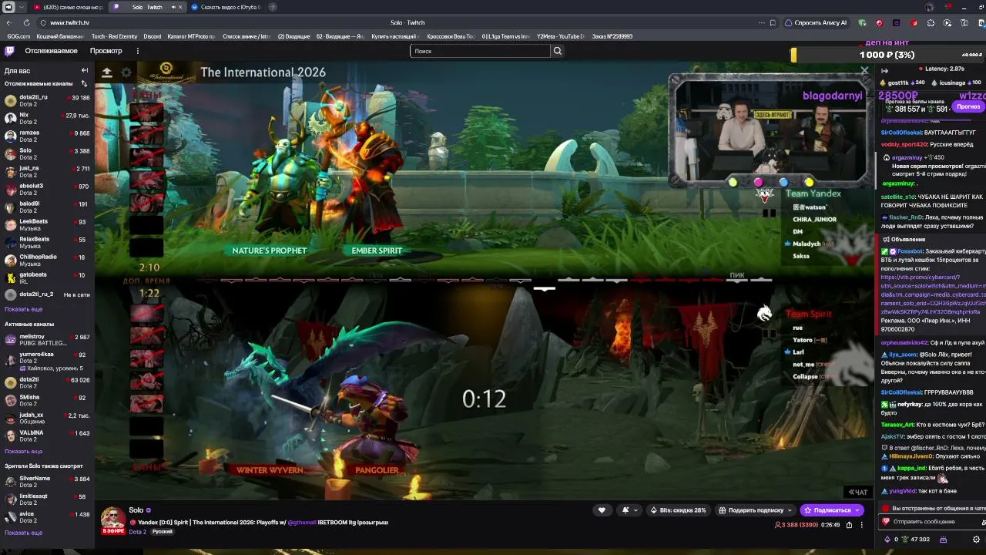Reload the page with the refresh icon
Screen dimensions: 986x555
[26, 22]
